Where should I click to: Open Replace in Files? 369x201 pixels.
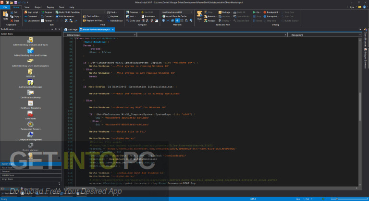tap(93, 21)
